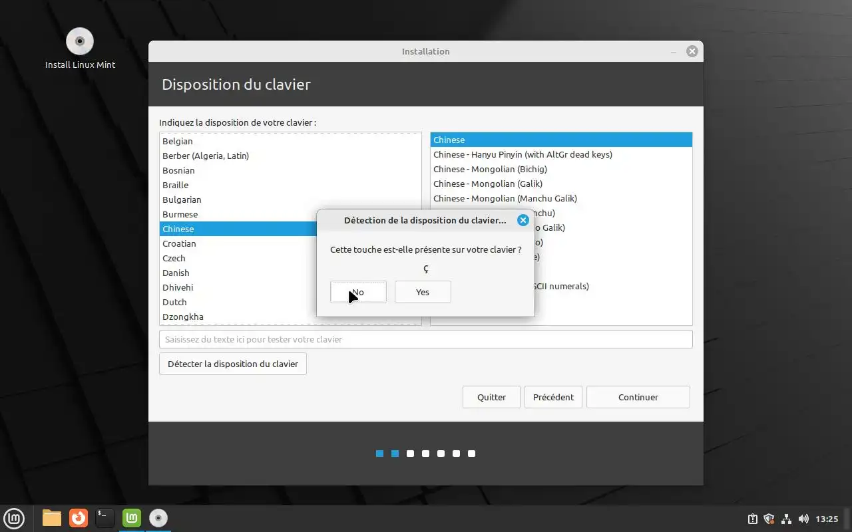Screen dimensions: 852x532
Task: Answer No in the key detection dialog
Action: [358, 292]
